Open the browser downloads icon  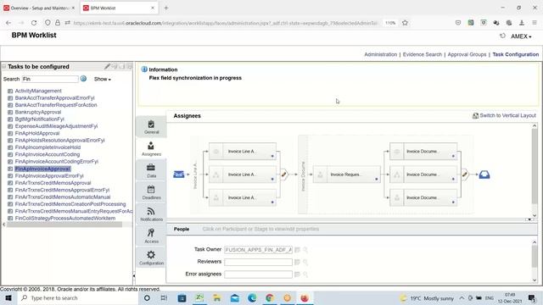522,23
